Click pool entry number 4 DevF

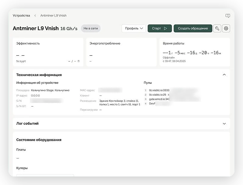click(x=152, y=103)
